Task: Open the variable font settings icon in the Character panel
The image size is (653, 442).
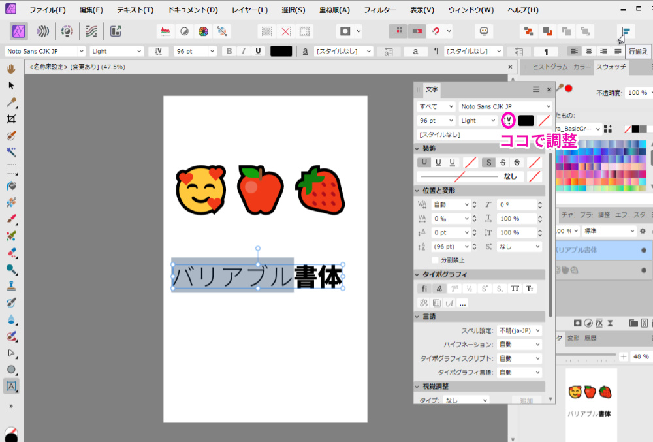Action: pos(507,120)
